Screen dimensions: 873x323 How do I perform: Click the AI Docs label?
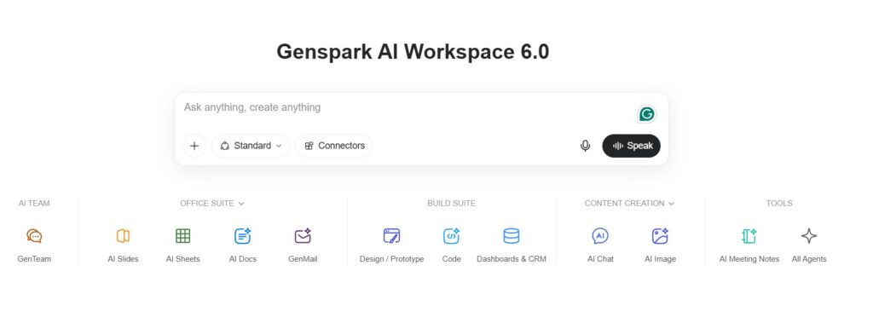243,259
